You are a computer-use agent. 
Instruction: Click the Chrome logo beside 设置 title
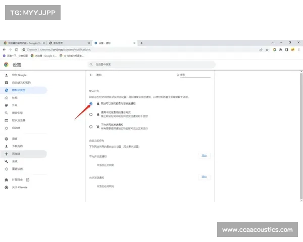[x=7, y=65]
